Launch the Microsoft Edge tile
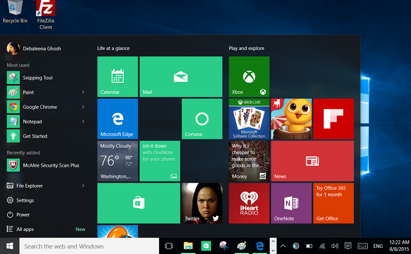Screen dimensions: 411x254 (x=118, y=119)
